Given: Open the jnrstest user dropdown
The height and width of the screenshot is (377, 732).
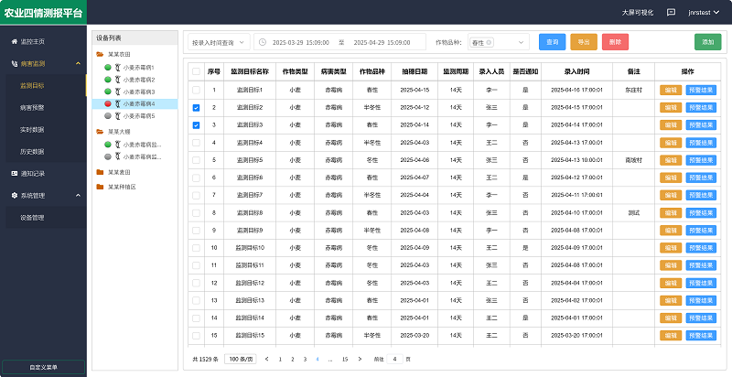Looking at the screenshot, I should (x=703, y=13).
